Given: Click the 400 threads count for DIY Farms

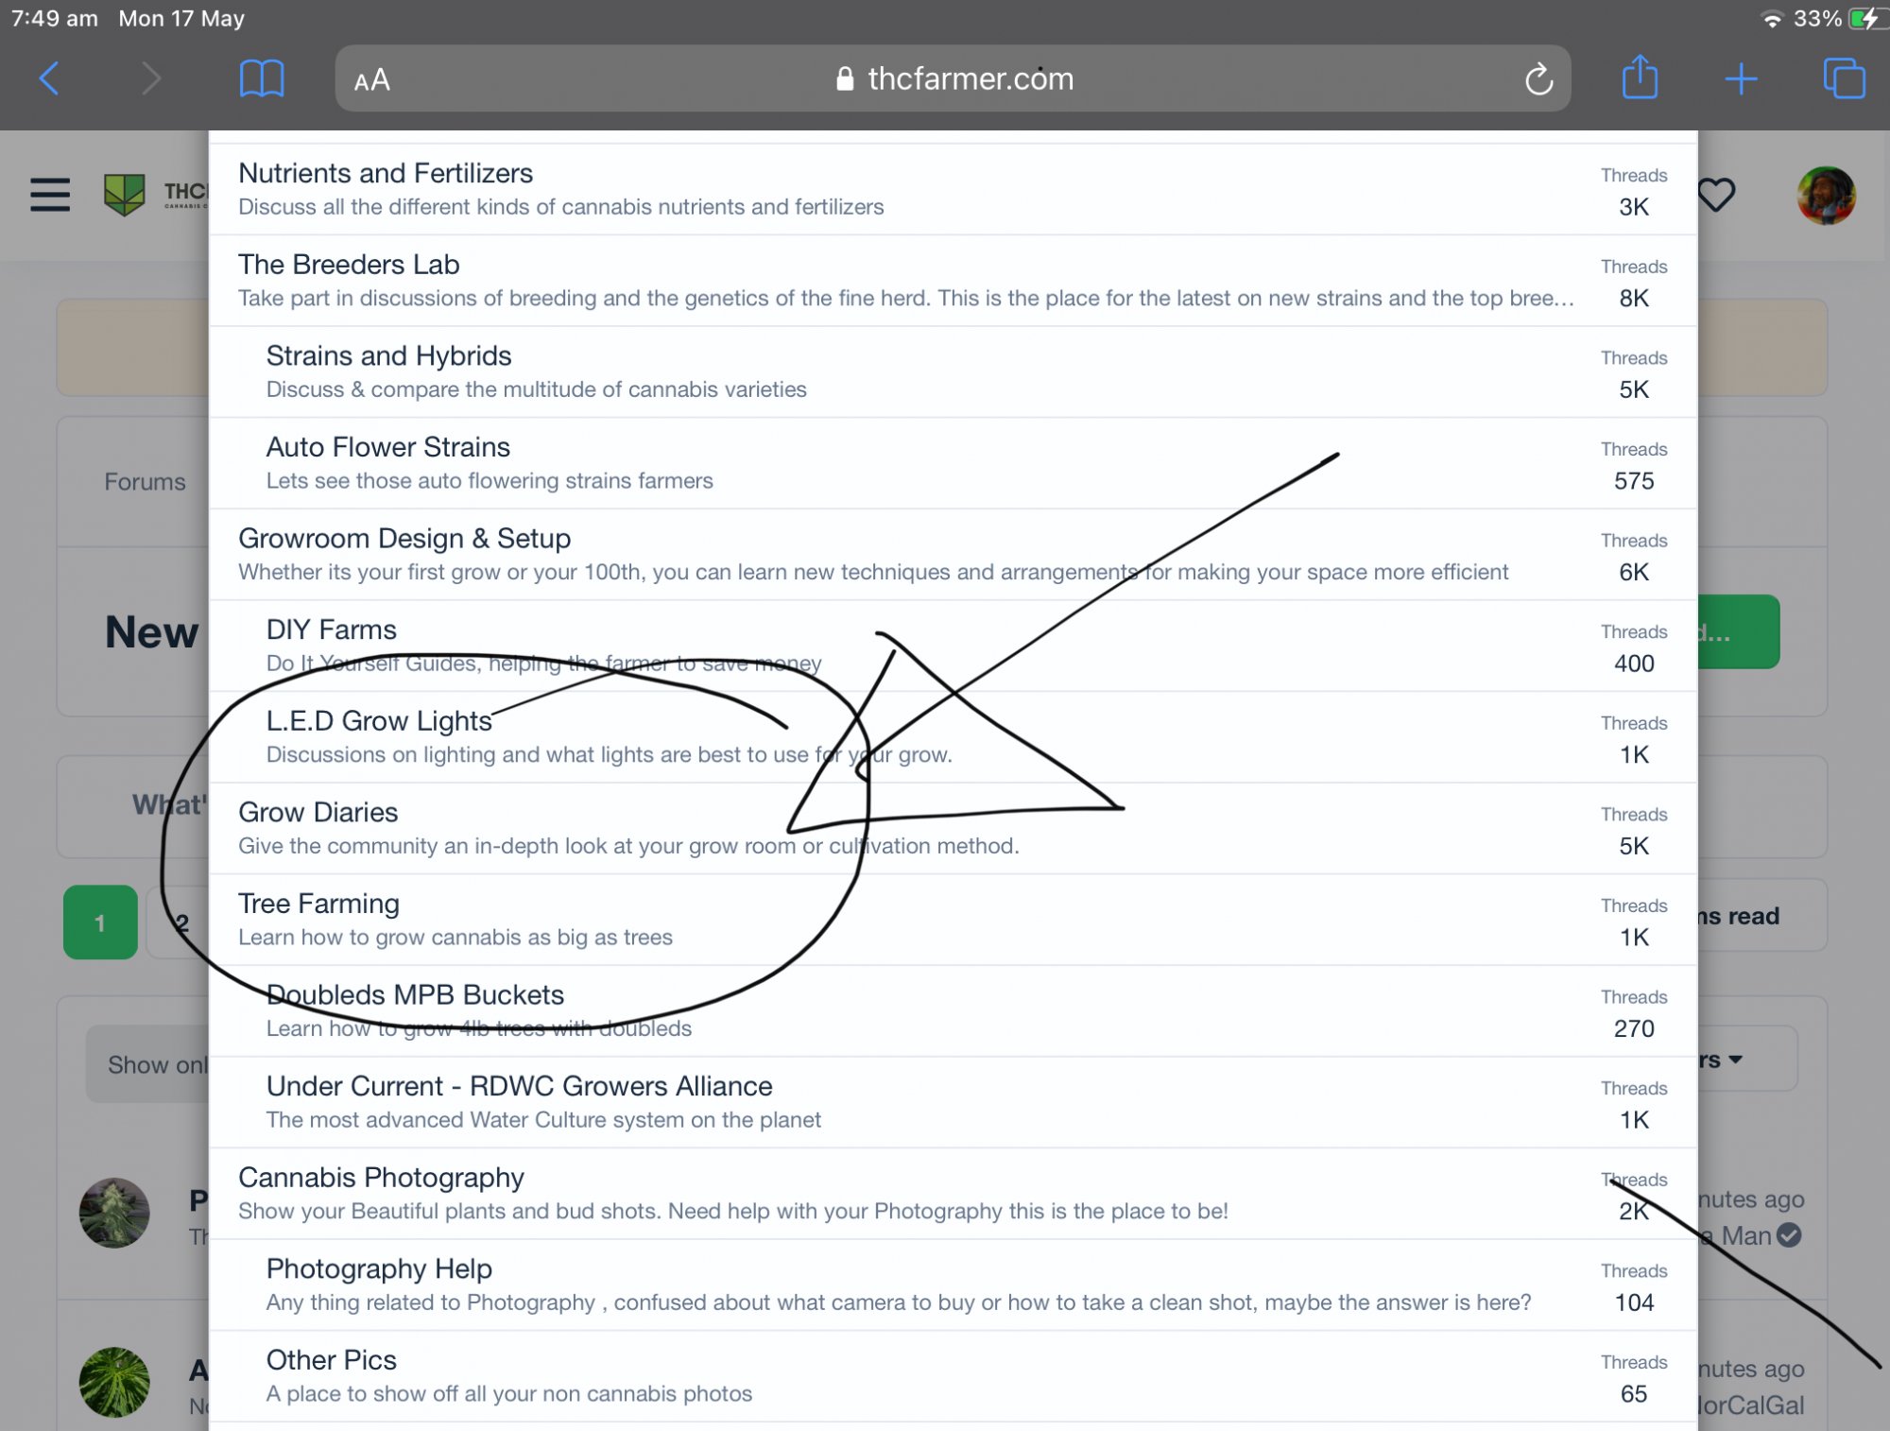Looking at the screenshot, I should pos(1634,664).
